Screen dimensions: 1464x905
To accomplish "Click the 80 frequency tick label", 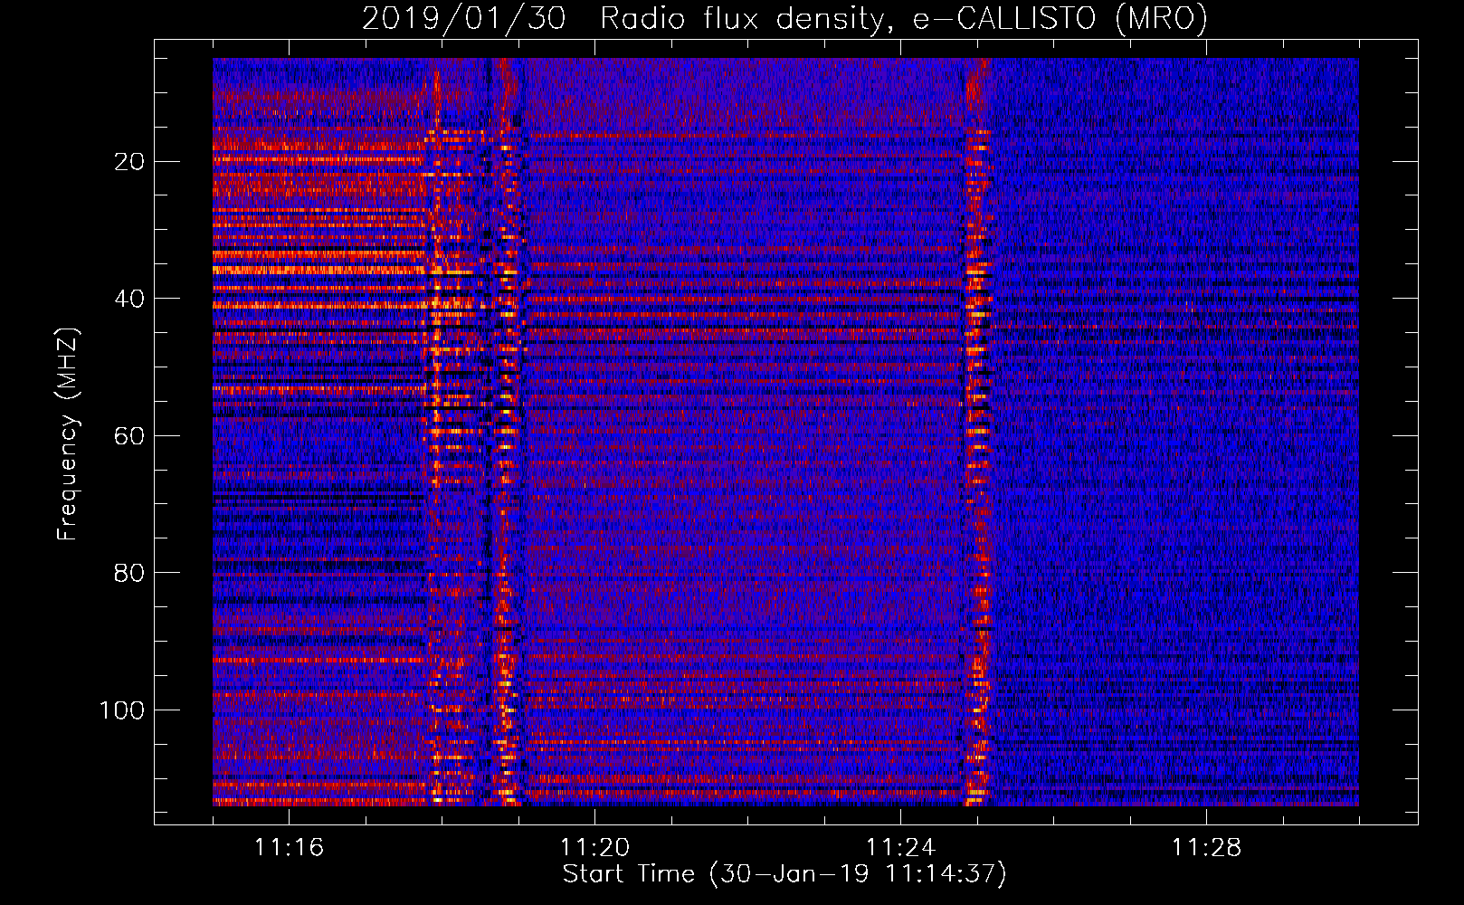I will pos(130,573).
